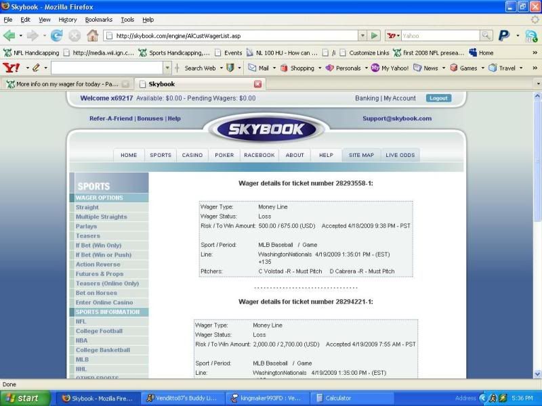
Task: Click the Yahoo! logo on Yahoo toolbar
Action: [x=12, y=68]
